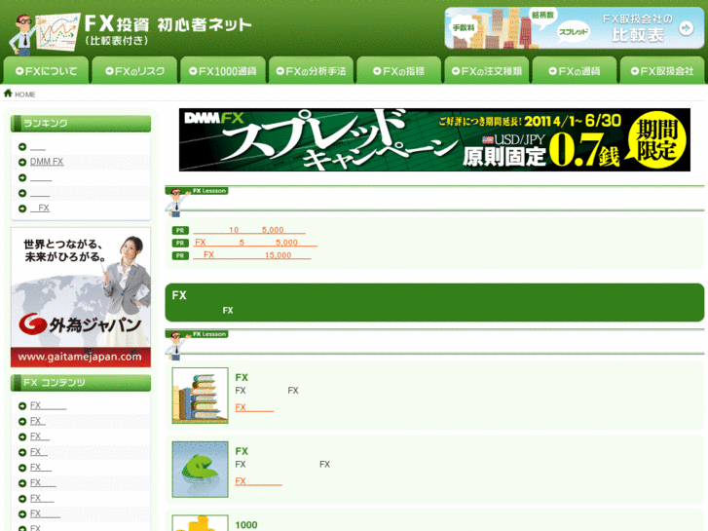708x531 pixels.
Task: Open the DMM FX スプレッドキャンペーン banner ad
Action: (434, 139)
